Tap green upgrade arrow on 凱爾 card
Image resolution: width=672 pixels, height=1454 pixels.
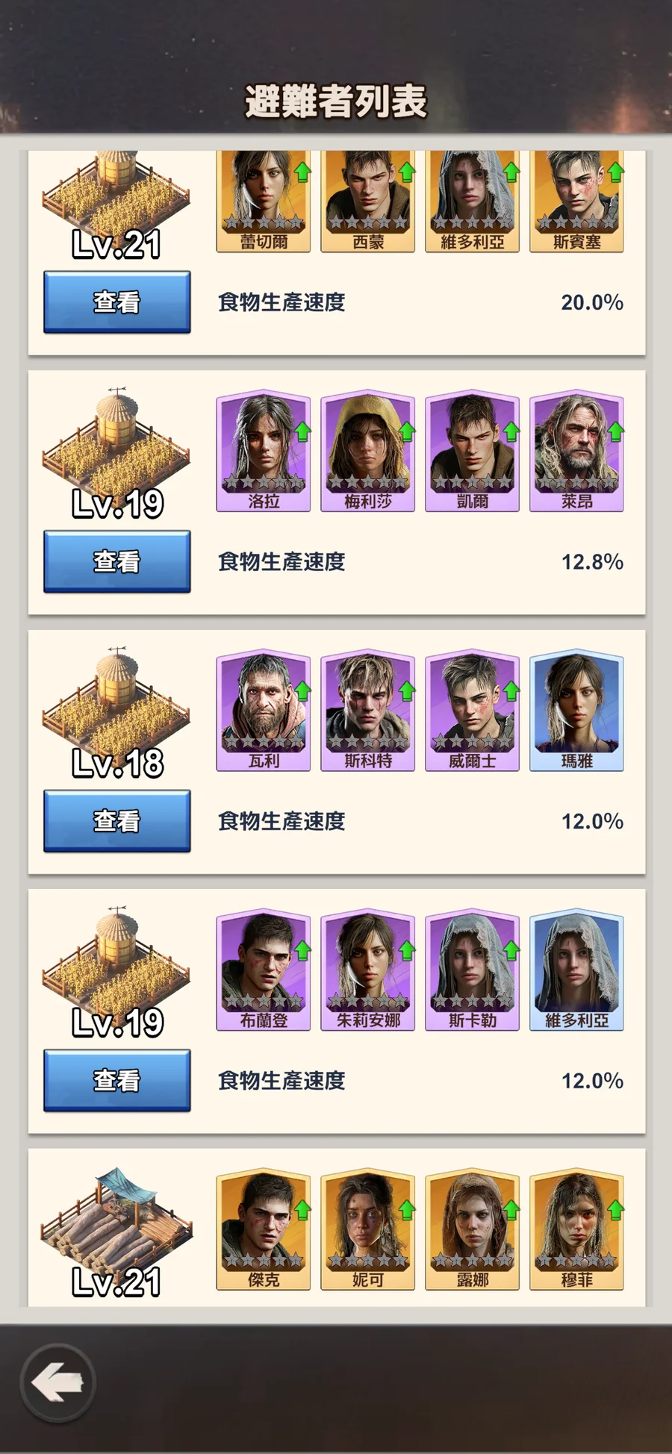(511, 431)
